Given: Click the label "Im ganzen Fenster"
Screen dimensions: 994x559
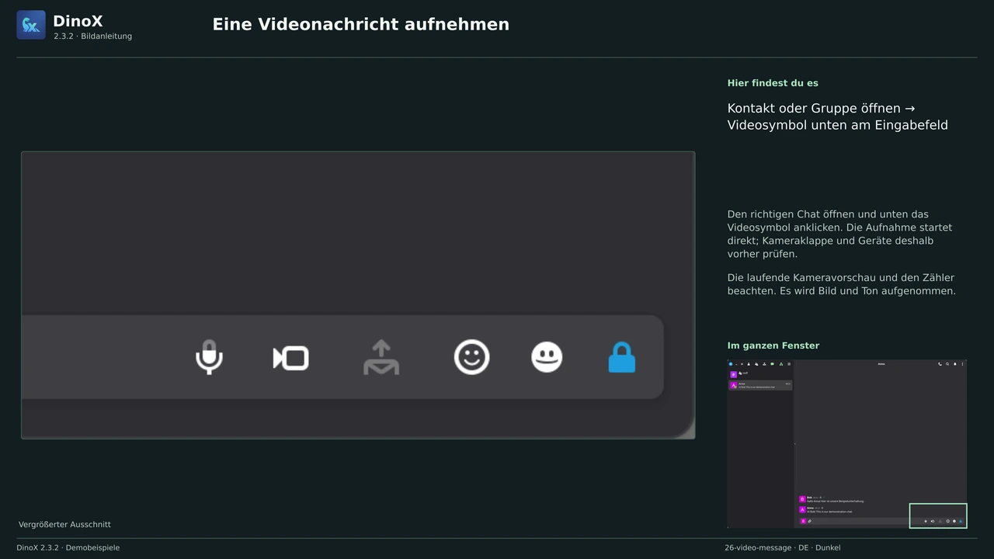Looking at the screenshot, I should [773, 345].
